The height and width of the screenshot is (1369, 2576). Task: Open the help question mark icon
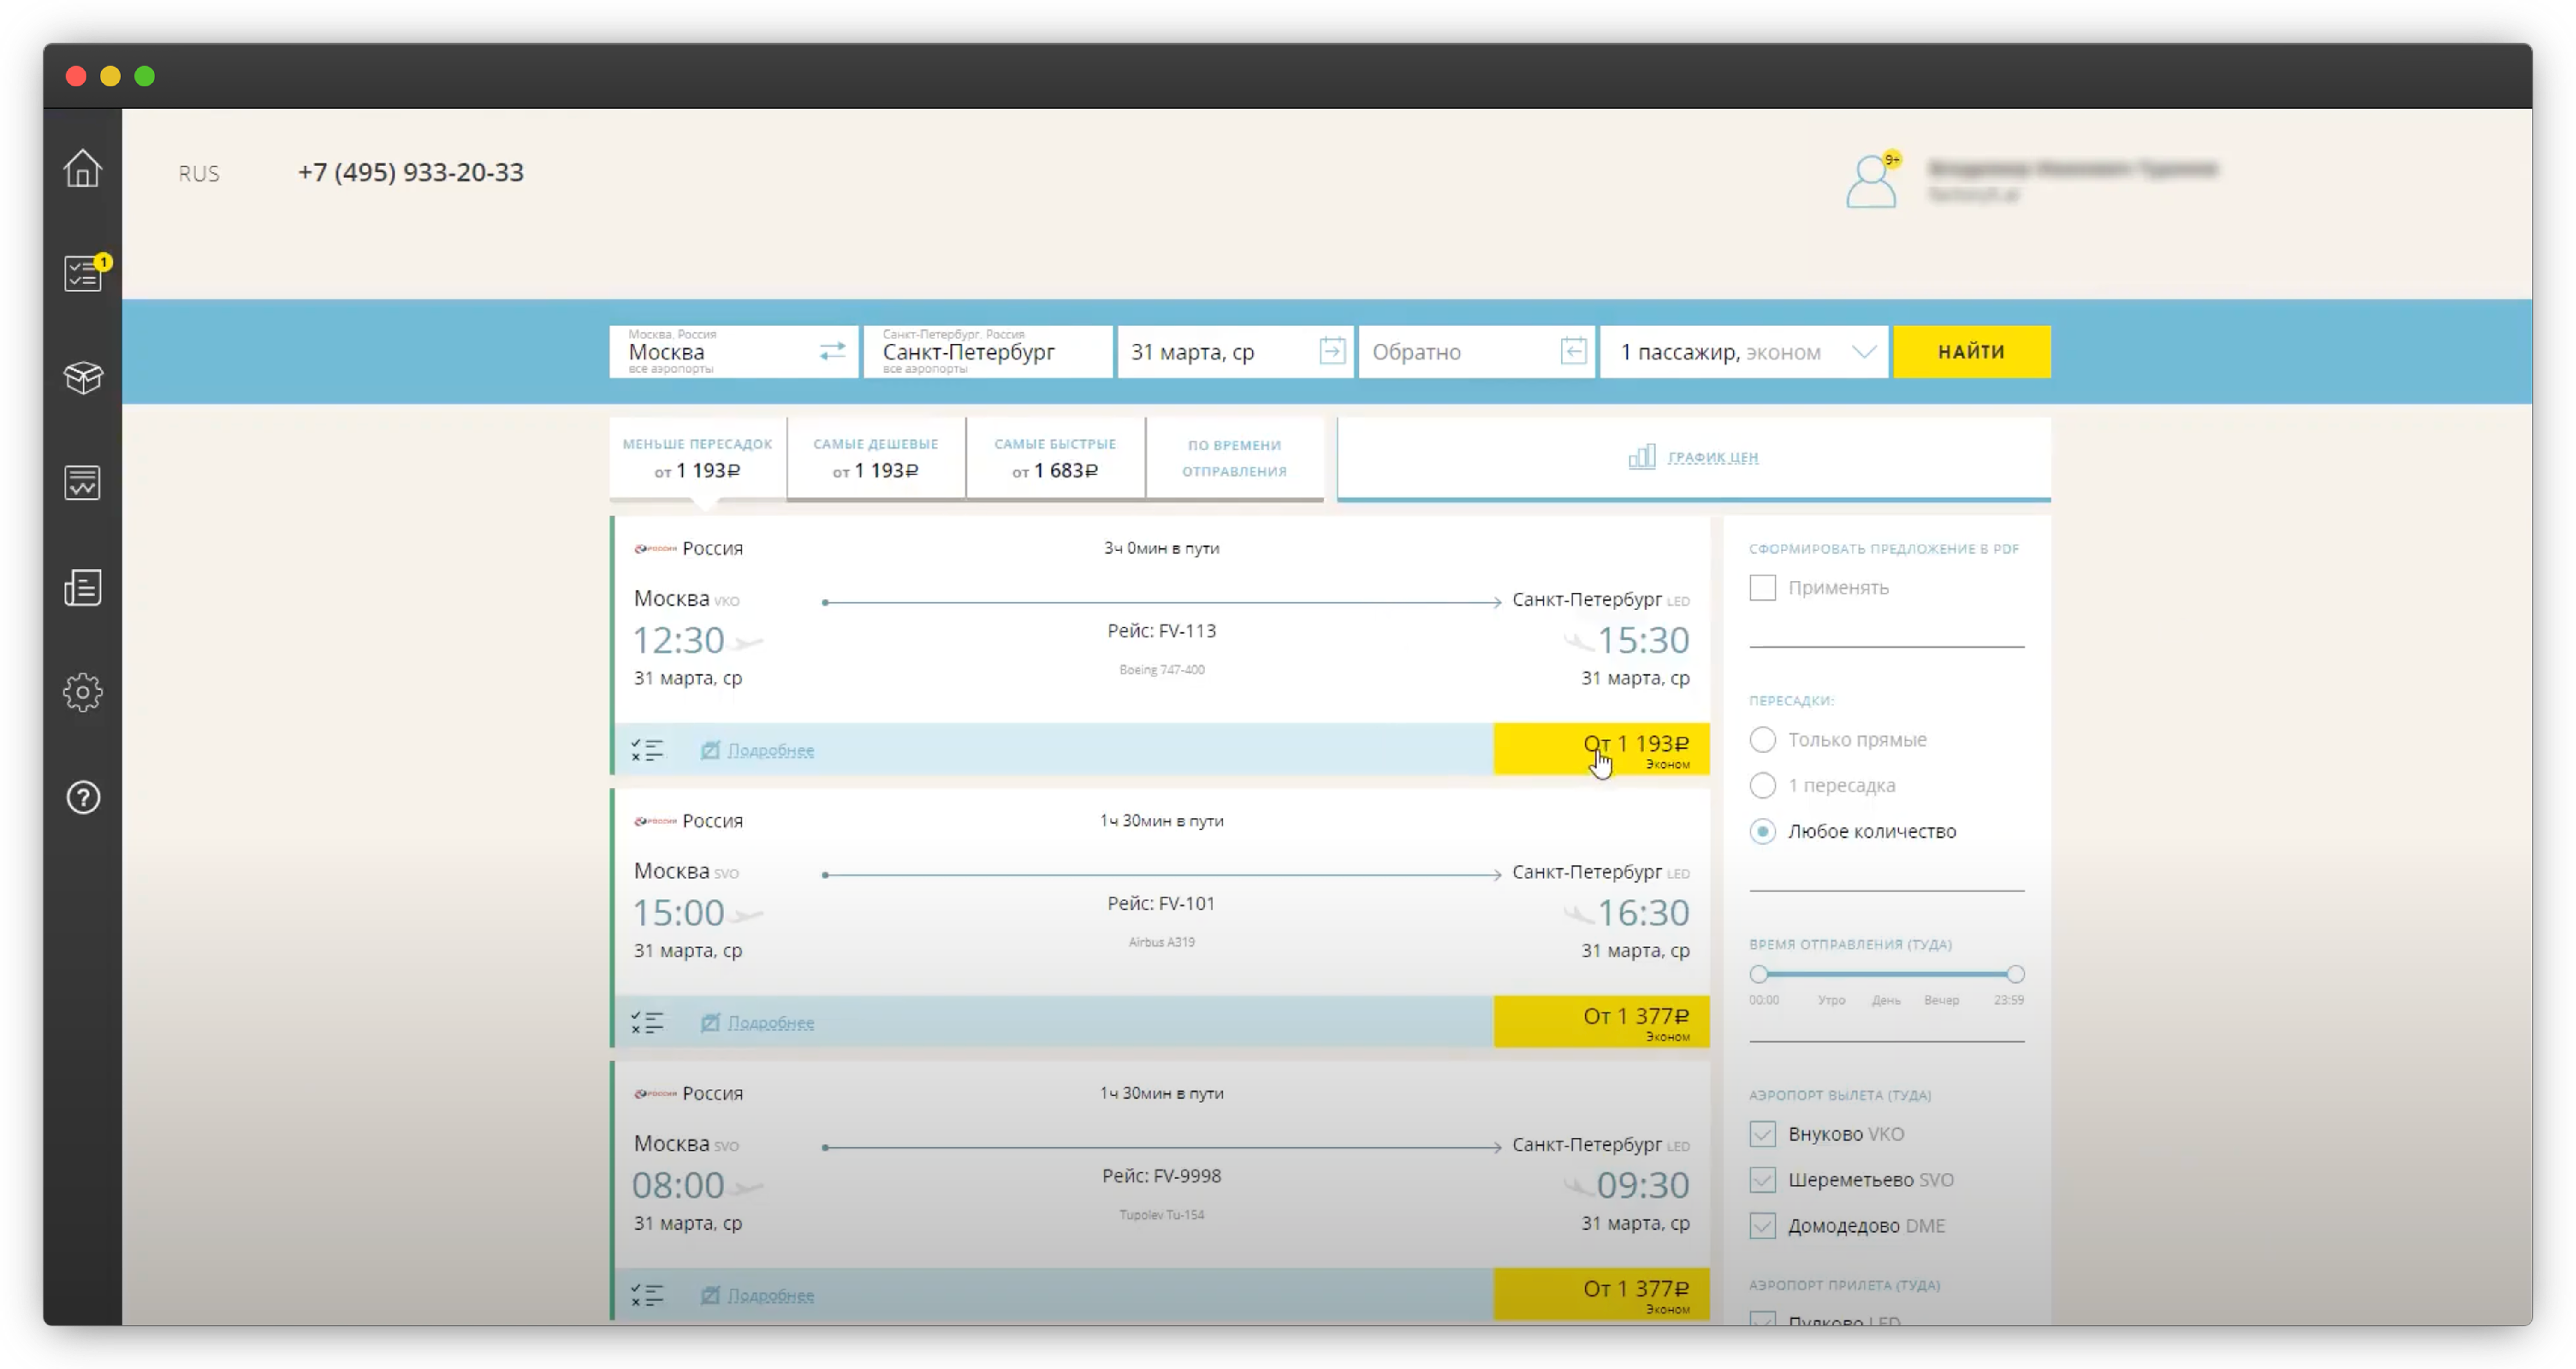tap(83, 797)
